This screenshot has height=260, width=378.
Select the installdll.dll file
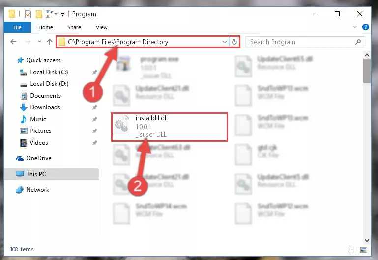click(x=170, y=127)
